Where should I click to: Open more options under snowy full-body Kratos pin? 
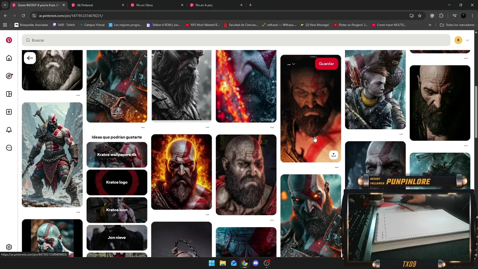tap(78, 212)
